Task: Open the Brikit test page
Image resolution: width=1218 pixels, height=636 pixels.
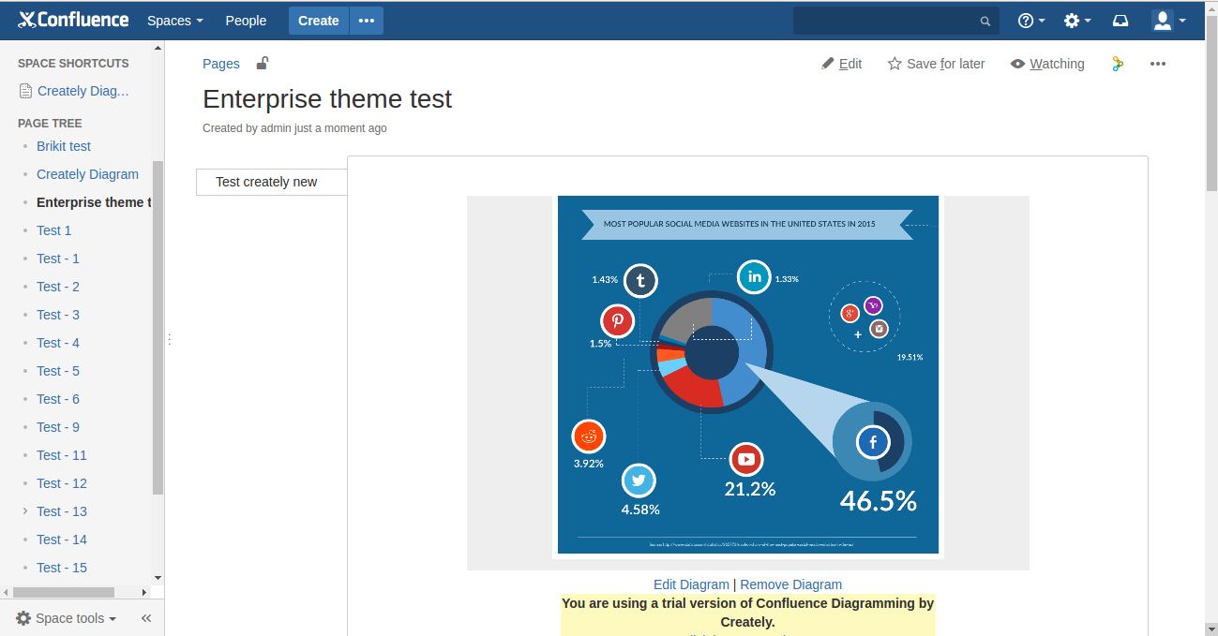Action: [64, 146]
